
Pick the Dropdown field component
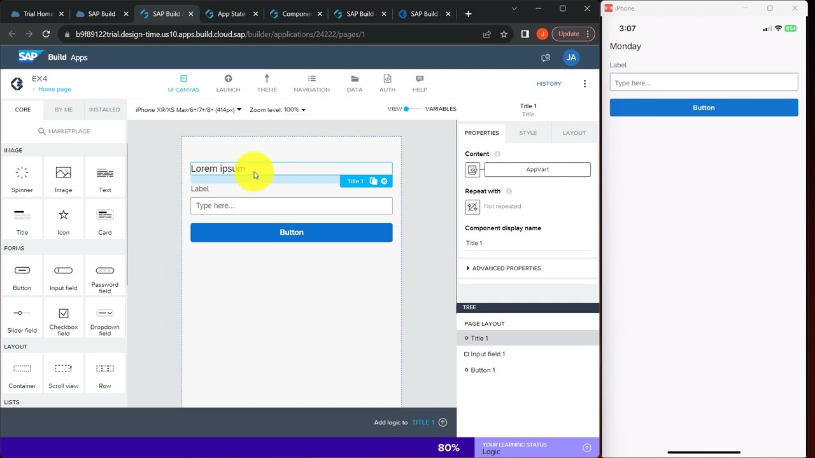pyautogui.click(x=105, y=319)
